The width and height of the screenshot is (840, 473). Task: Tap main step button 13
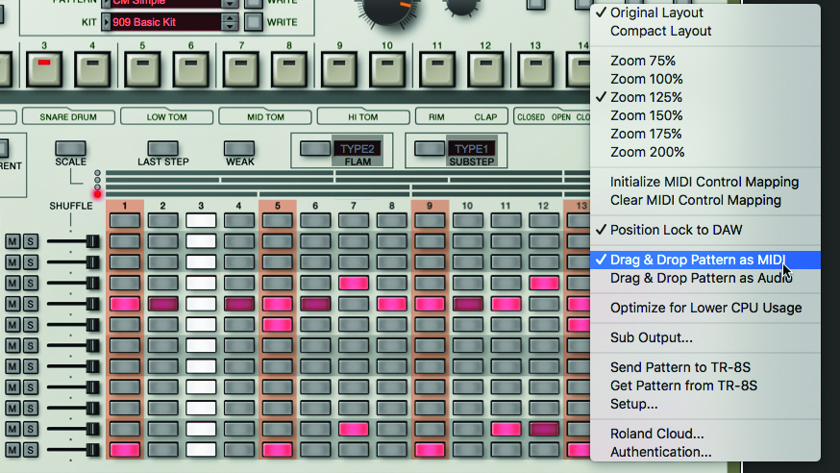(535, 68)
